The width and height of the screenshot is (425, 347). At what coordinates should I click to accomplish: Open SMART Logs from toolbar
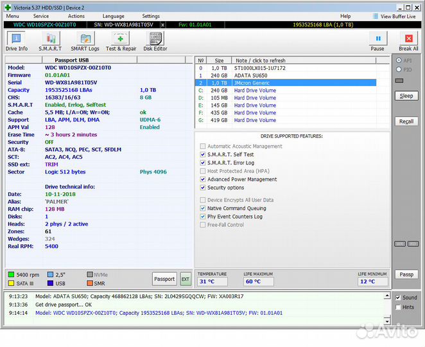pos(85,41)
